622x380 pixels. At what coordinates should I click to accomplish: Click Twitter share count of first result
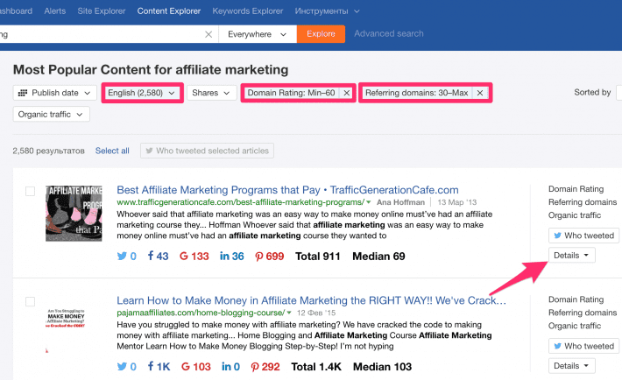click(126, 257)
